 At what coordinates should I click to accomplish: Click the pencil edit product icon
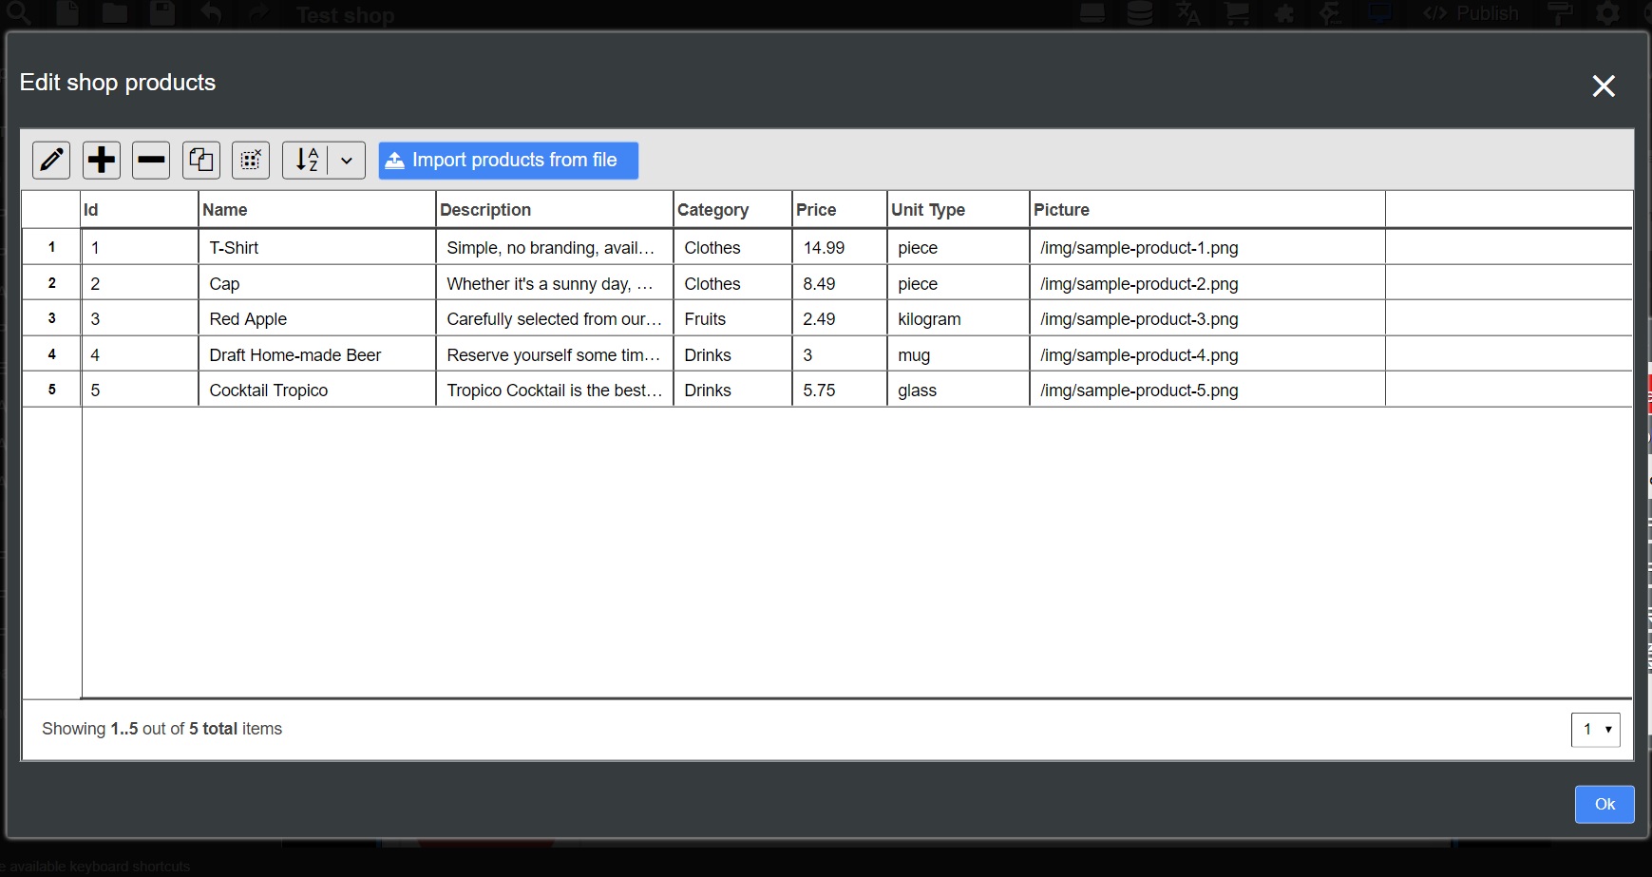click(x=51, y=161)
